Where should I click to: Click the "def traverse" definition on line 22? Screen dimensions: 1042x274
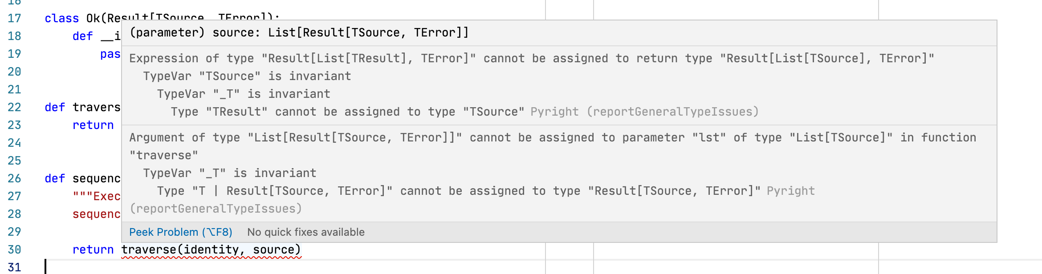[83, 107]
